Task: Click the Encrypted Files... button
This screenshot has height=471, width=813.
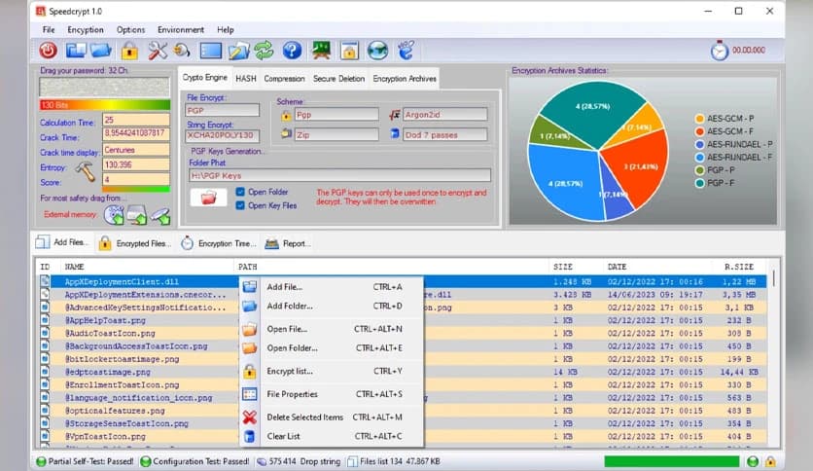Action: 135,243
